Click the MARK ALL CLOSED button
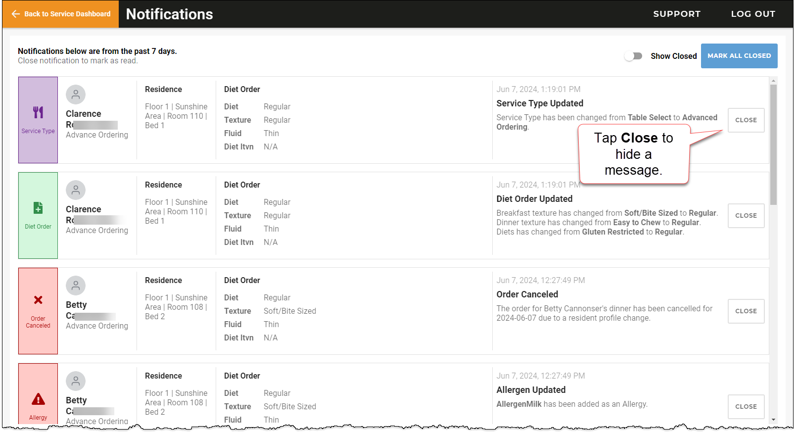Viewport: 796px width, 434px height. (x=739, y=56)
